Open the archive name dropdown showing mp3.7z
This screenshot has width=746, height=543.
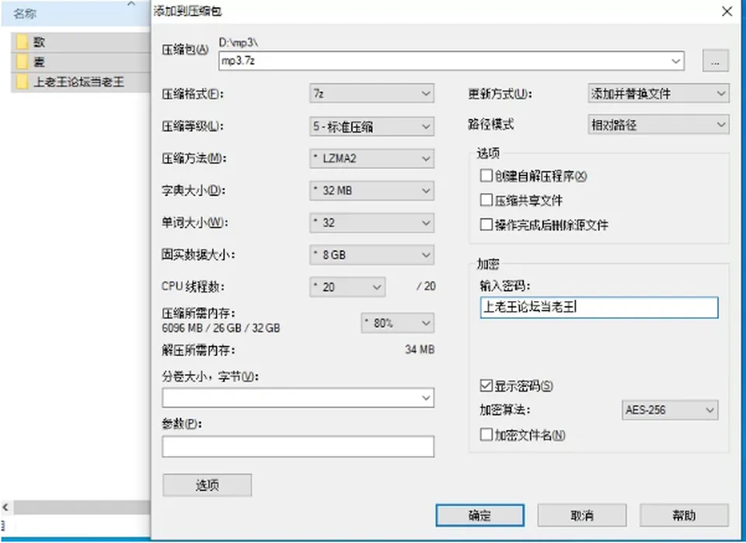click(675, 61)
